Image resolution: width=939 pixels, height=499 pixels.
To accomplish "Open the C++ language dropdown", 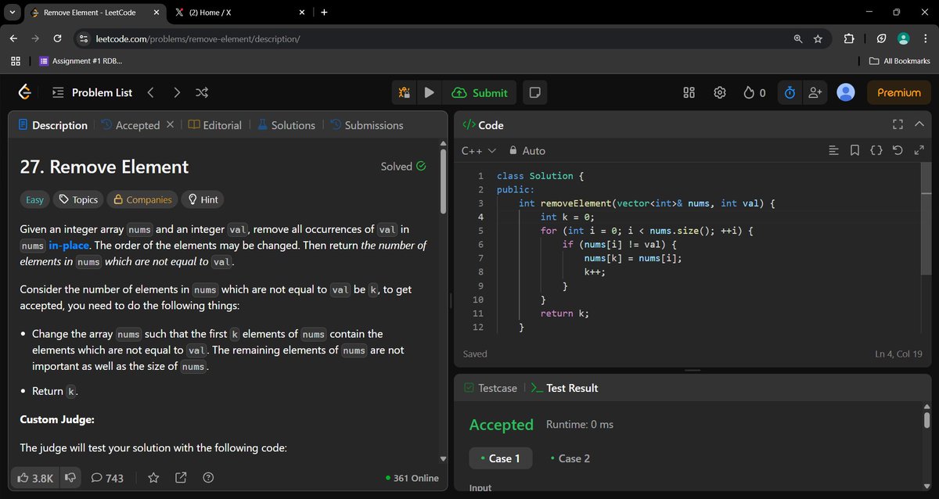I will [479, 150].
